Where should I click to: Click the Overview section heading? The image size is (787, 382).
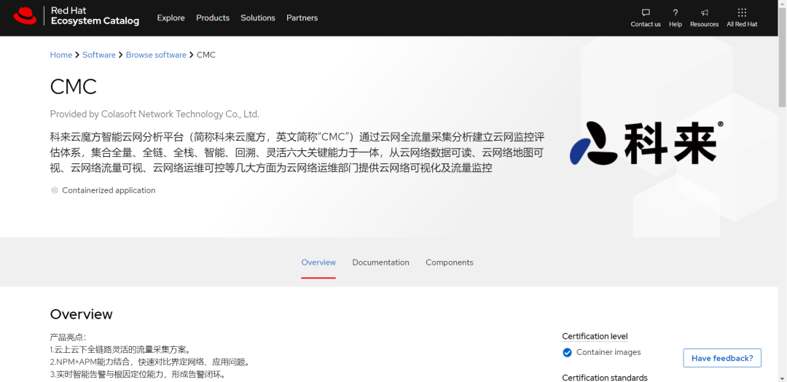[82, 314]
